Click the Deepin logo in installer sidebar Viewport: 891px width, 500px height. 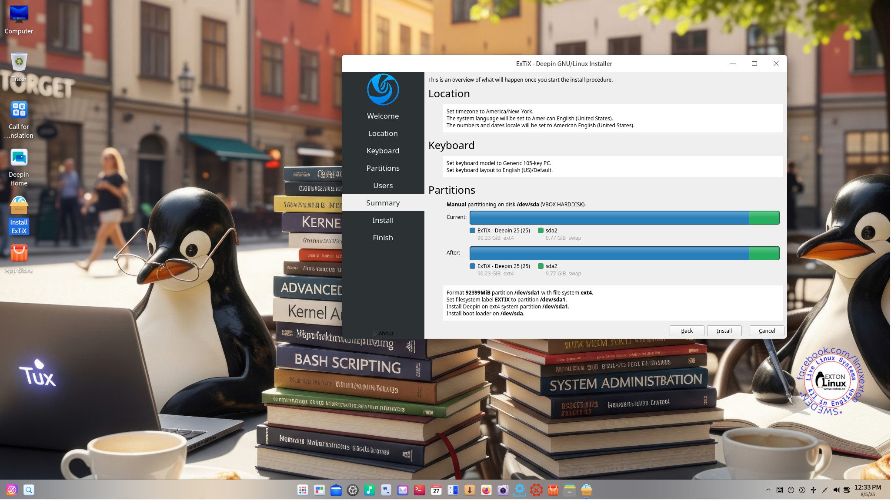coord(383,89)
